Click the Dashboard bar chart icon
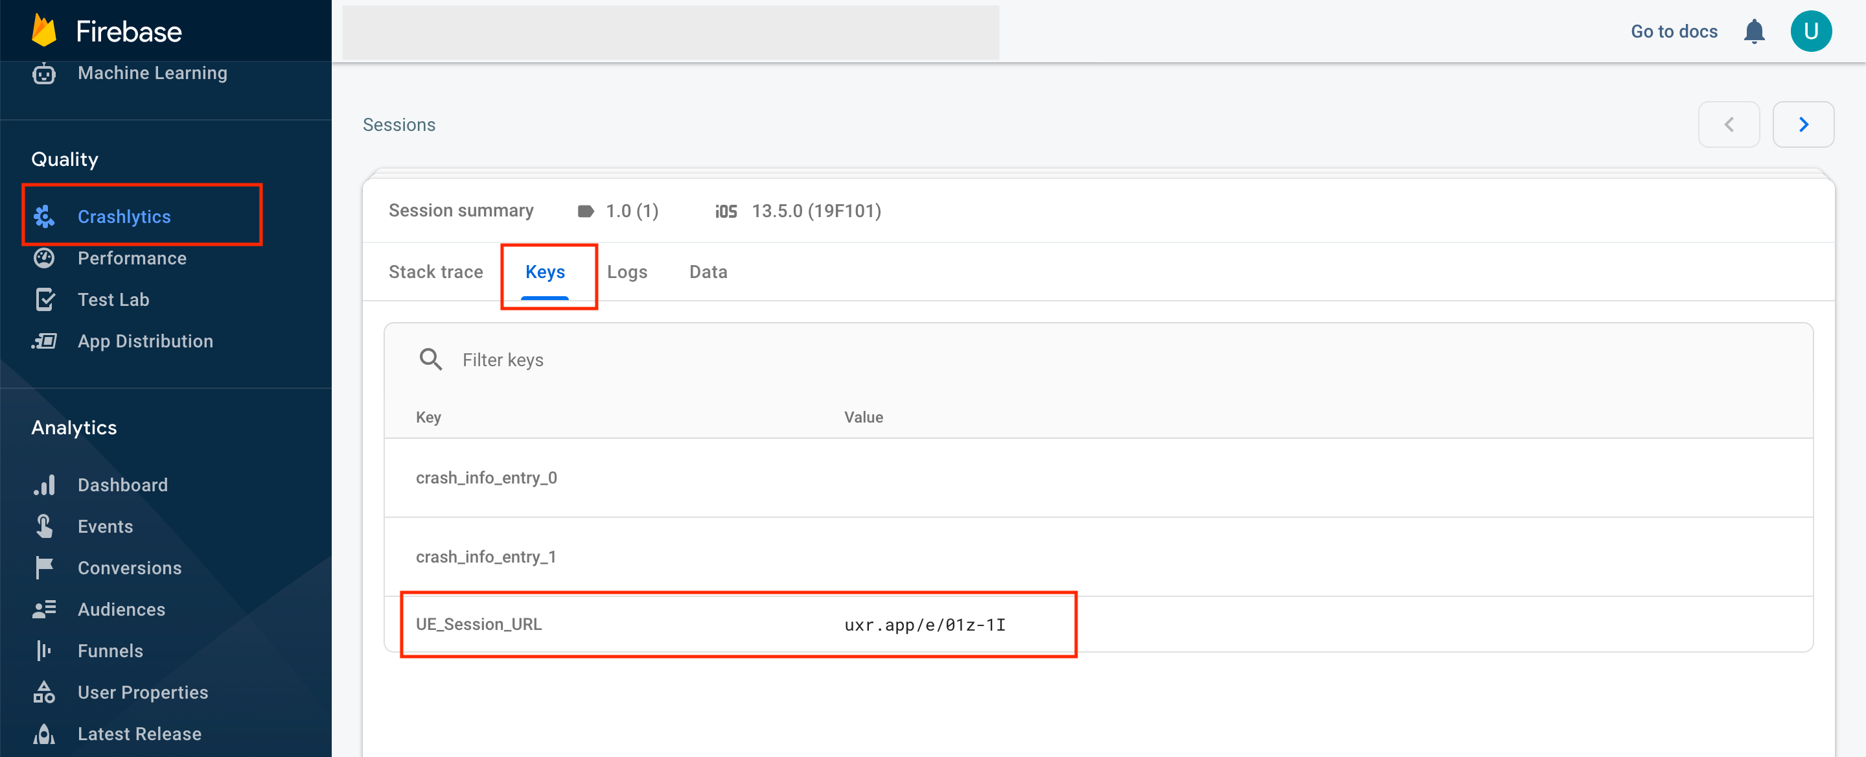1866x757 pixels. pos(44,485)
